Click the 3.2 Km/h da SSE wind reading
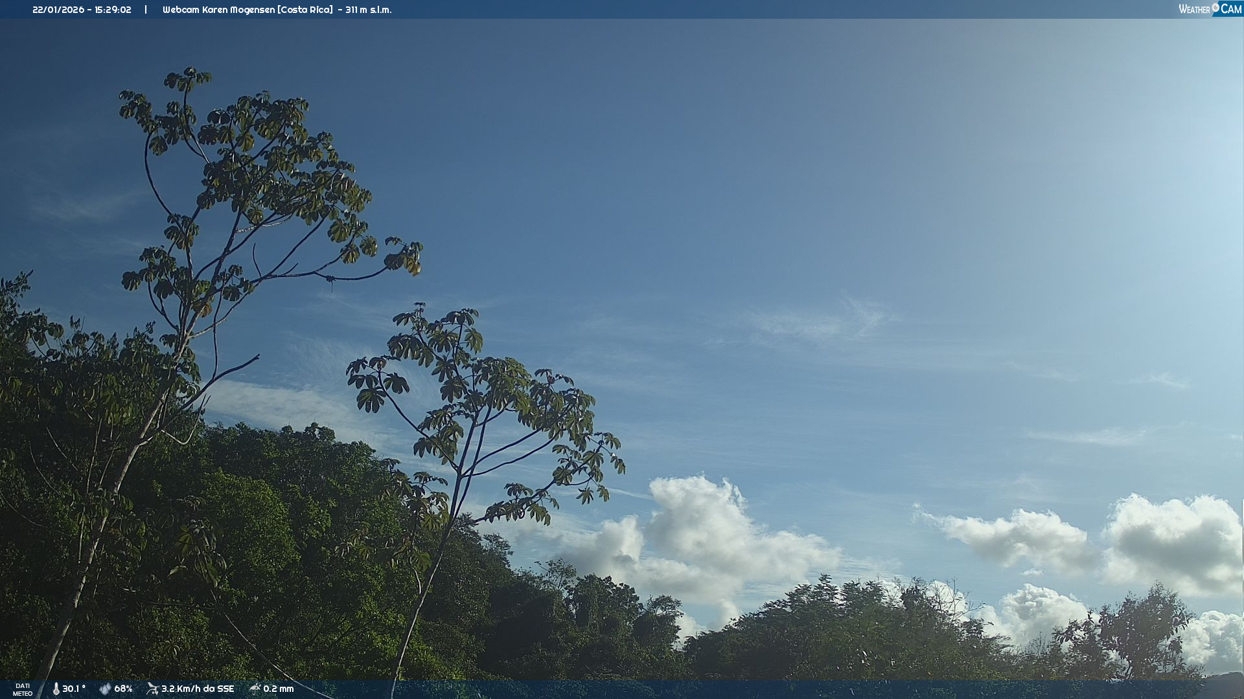 tap(198, 689)
